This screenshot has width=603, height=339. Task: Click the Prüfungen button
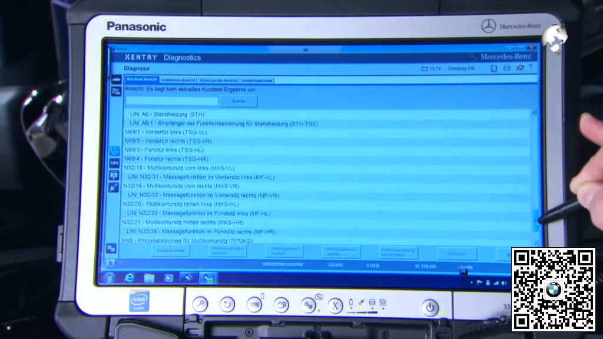456,254
